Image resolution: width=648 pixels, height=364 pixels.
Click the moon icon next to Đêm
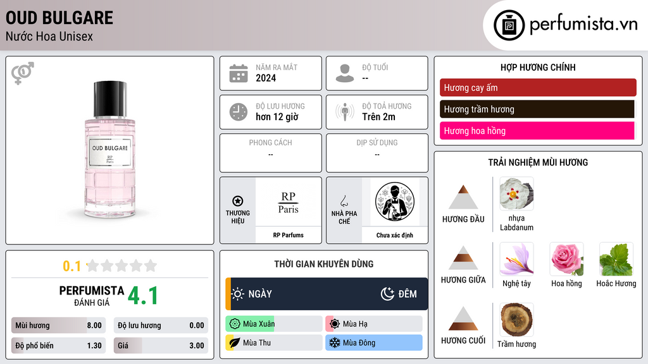click(387, 294)
